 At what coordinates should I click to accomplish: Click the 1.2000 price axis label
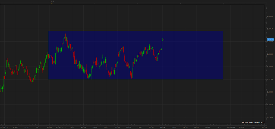tap(270, 117)
